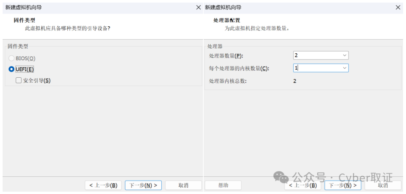Close the 处理器配置 wizard dialog
This screenshot has width=406, height=194.
click(398, 8)
